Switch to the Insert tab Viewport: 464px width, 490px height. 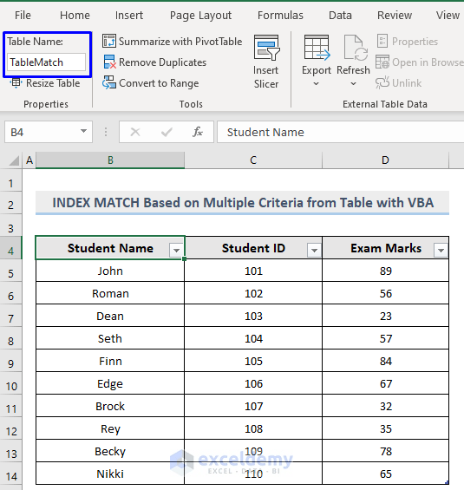click(128, 15)
